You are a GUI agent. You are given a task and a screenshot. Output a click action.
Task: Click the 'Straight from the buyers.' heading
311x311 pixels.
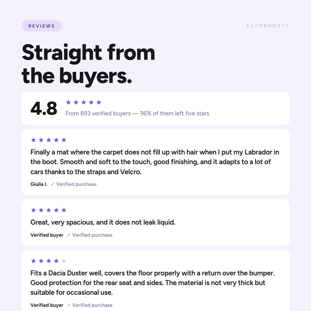click(x=88, y=65)
